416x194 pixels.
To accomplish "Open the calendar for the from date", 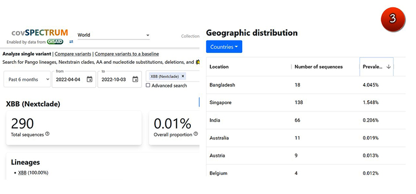I will coord(89,79).
